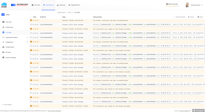Click The Things Network cloud logo
This screenshot has height=112, width=205.
(4, 5)
